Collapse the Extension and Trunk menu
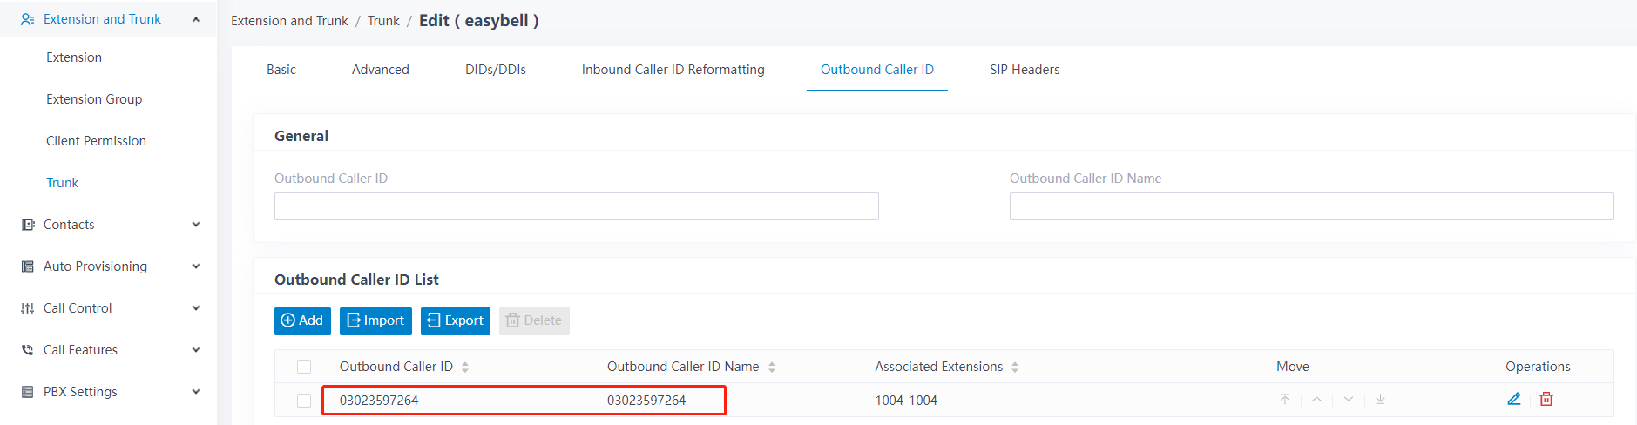 [x=196, y=19]
